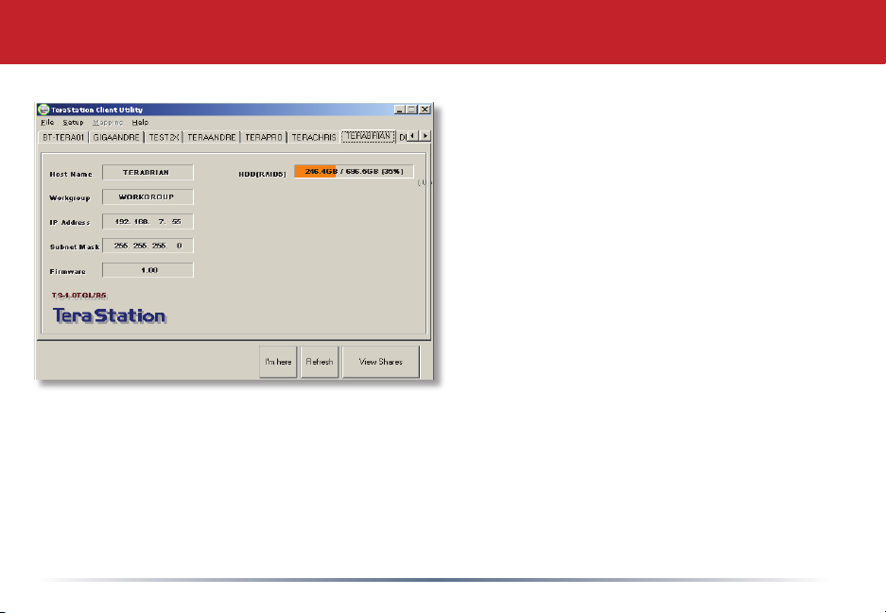Select the TERAANDRE tab
This screenshot has width=886, height=613.
coord(211,137)
